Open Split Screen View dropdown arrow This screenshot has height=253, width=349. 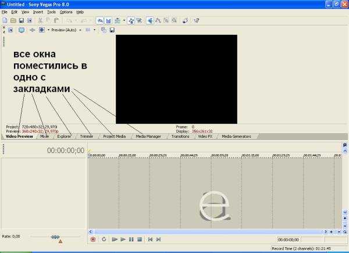[48, 30]
